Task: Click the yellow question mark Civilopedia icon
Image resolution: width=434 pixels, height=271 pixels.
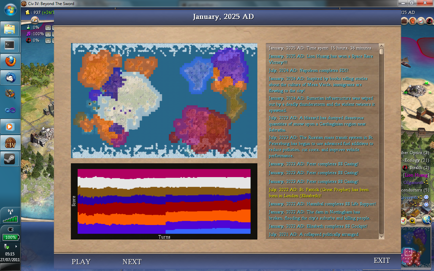Action: [412, 221]
